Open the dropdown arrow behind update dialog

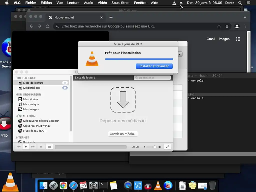180,54
